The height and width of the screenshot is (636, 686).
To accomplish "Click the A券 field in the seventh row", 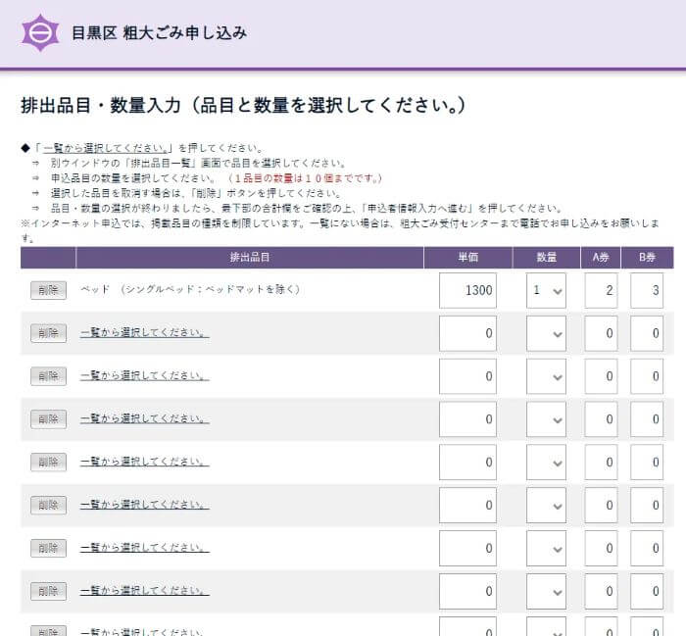I will pos(601,548).
